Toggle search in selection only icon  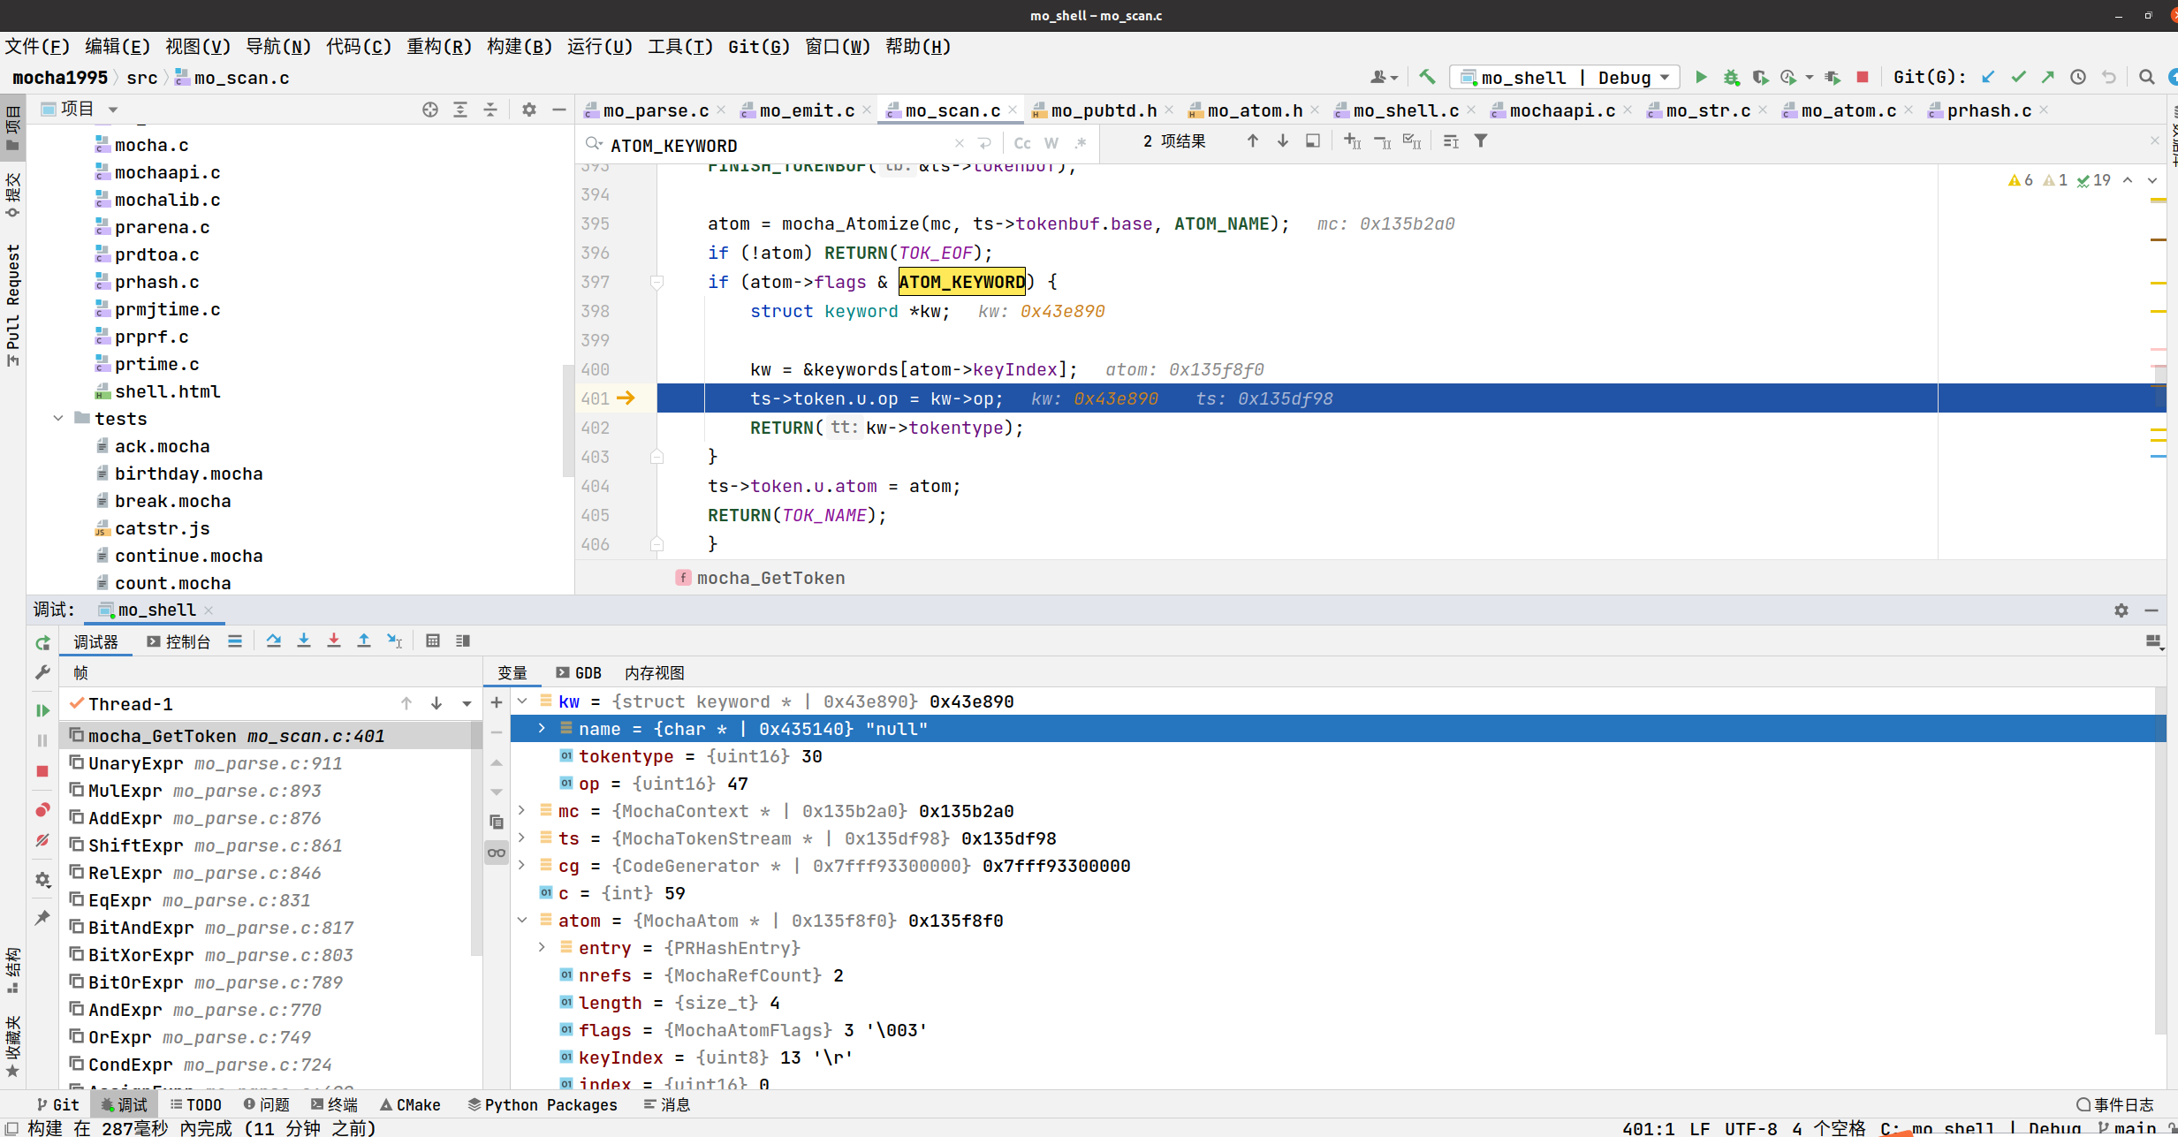click(x=1313, y=141)
